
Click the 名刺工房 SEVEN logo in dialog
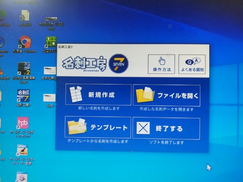click(x=95, y=64)
